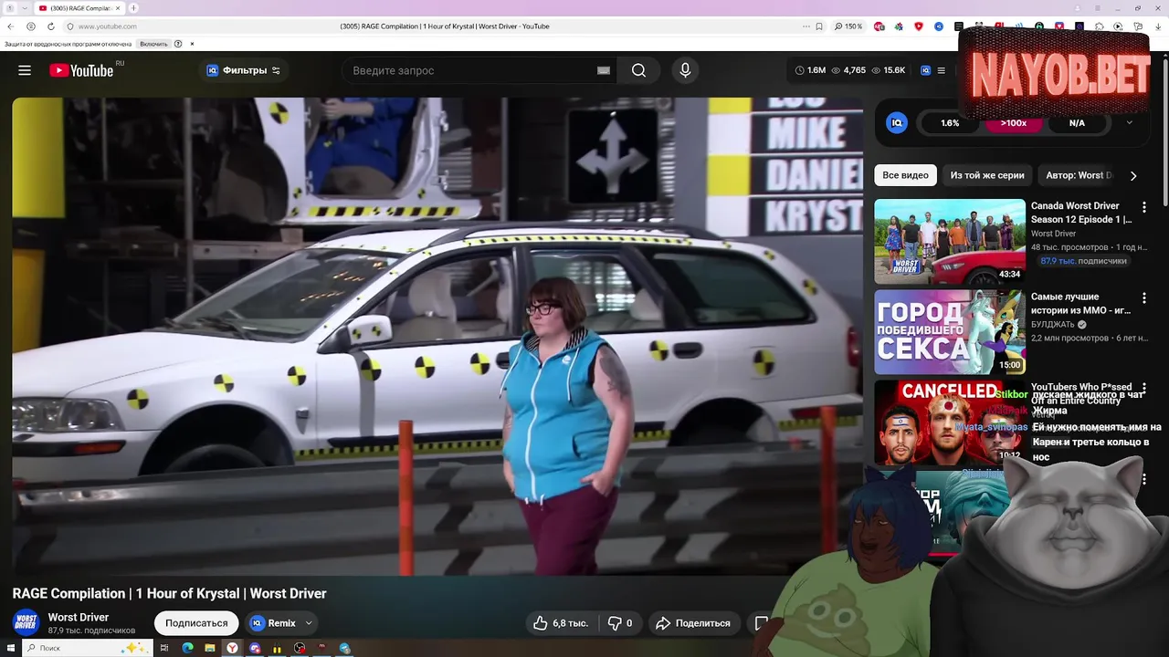Screen dimensions: 1169x657
Task: Click the www.youtube.com address bar
Action: click(107, 26)
